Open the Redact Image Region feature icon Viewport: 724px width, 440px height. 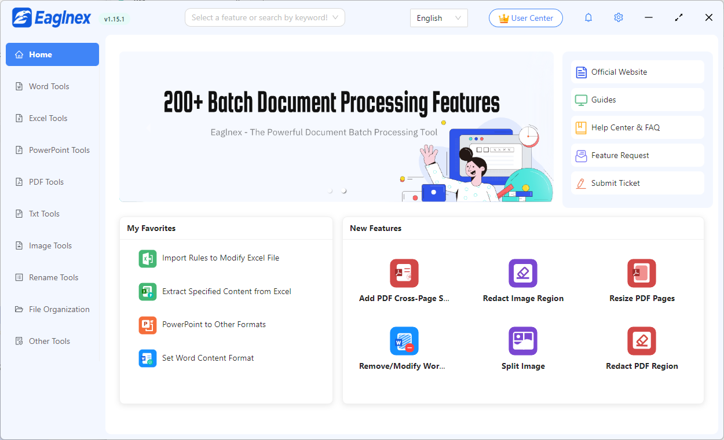click(x=523, y=273)
